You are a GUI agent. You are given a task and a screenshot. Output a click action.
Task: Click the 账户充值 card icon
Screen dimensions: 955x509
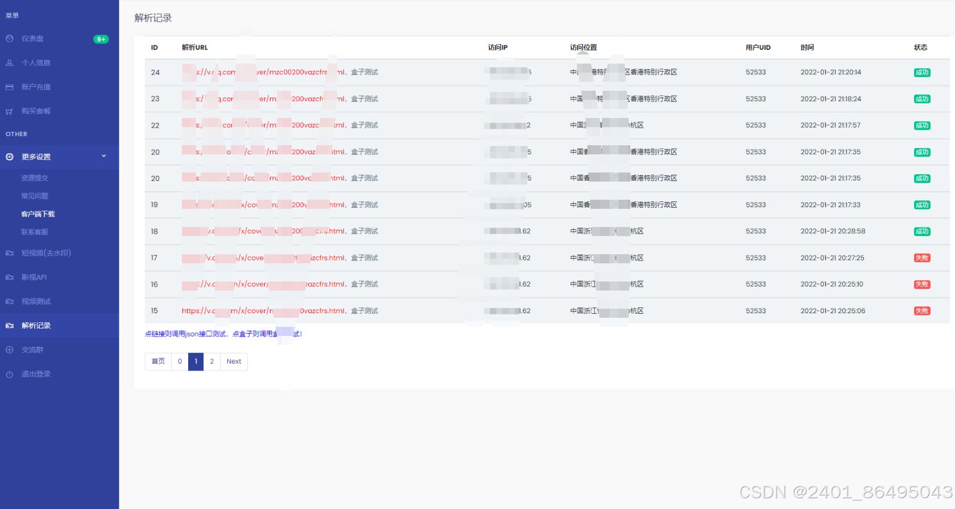pos(10,87)
